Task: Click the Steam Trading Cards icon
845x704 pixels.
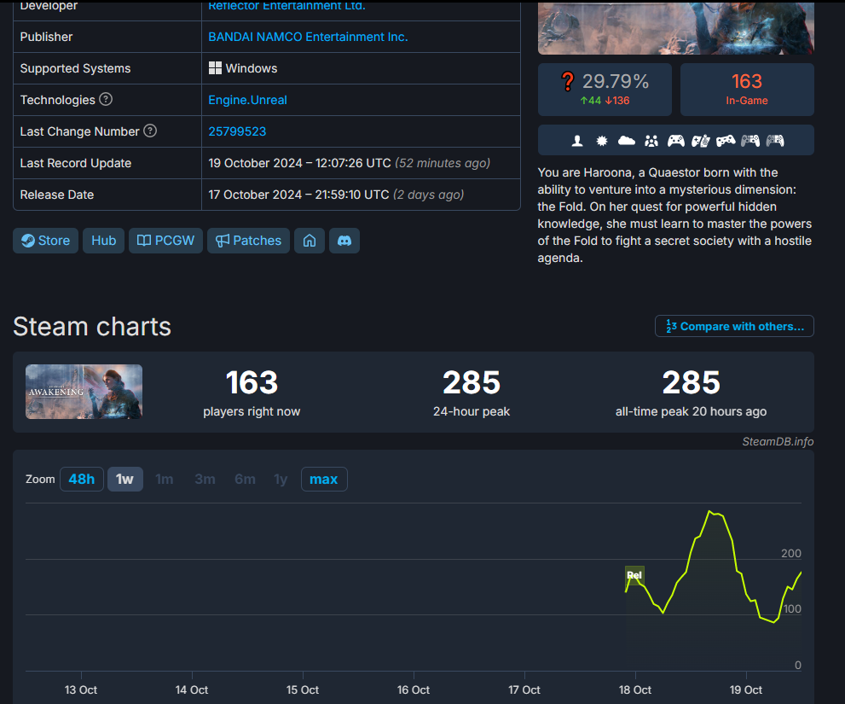Action: pyautogui.click(x=701, y=142)
